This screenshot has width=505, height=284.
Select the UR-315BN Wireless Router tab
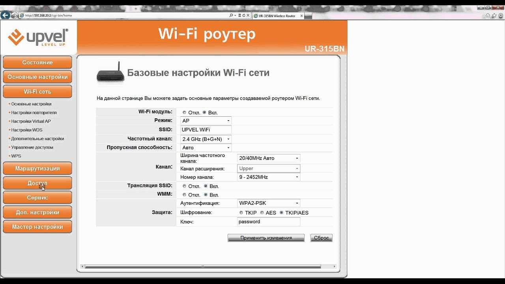pos(278,16)
